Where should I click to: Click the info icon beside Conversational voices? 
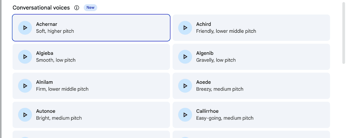coord(77,8)
